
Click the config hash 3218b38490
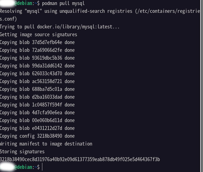point(50,136)
